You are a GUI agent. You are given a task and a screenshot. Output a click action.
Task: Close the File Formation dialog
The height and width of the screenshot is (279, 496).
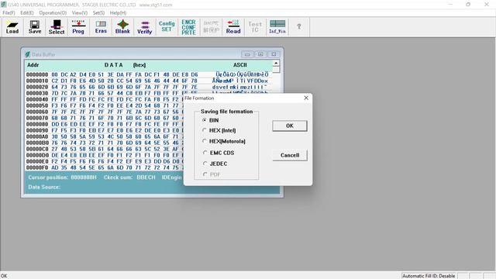point(306,98)
